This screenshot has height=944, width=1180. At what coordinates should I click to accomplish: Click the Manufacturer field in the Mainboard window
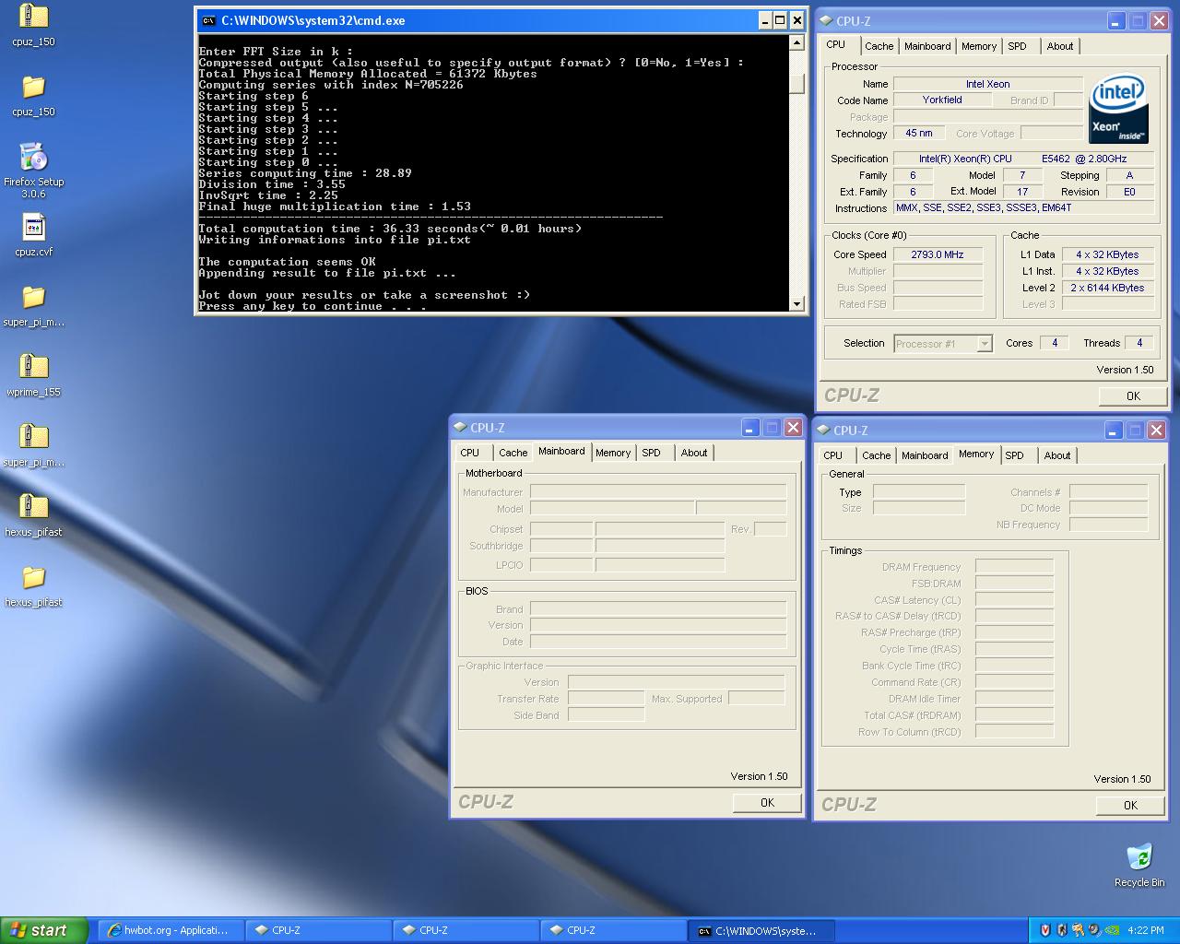[x=658, y=492]
